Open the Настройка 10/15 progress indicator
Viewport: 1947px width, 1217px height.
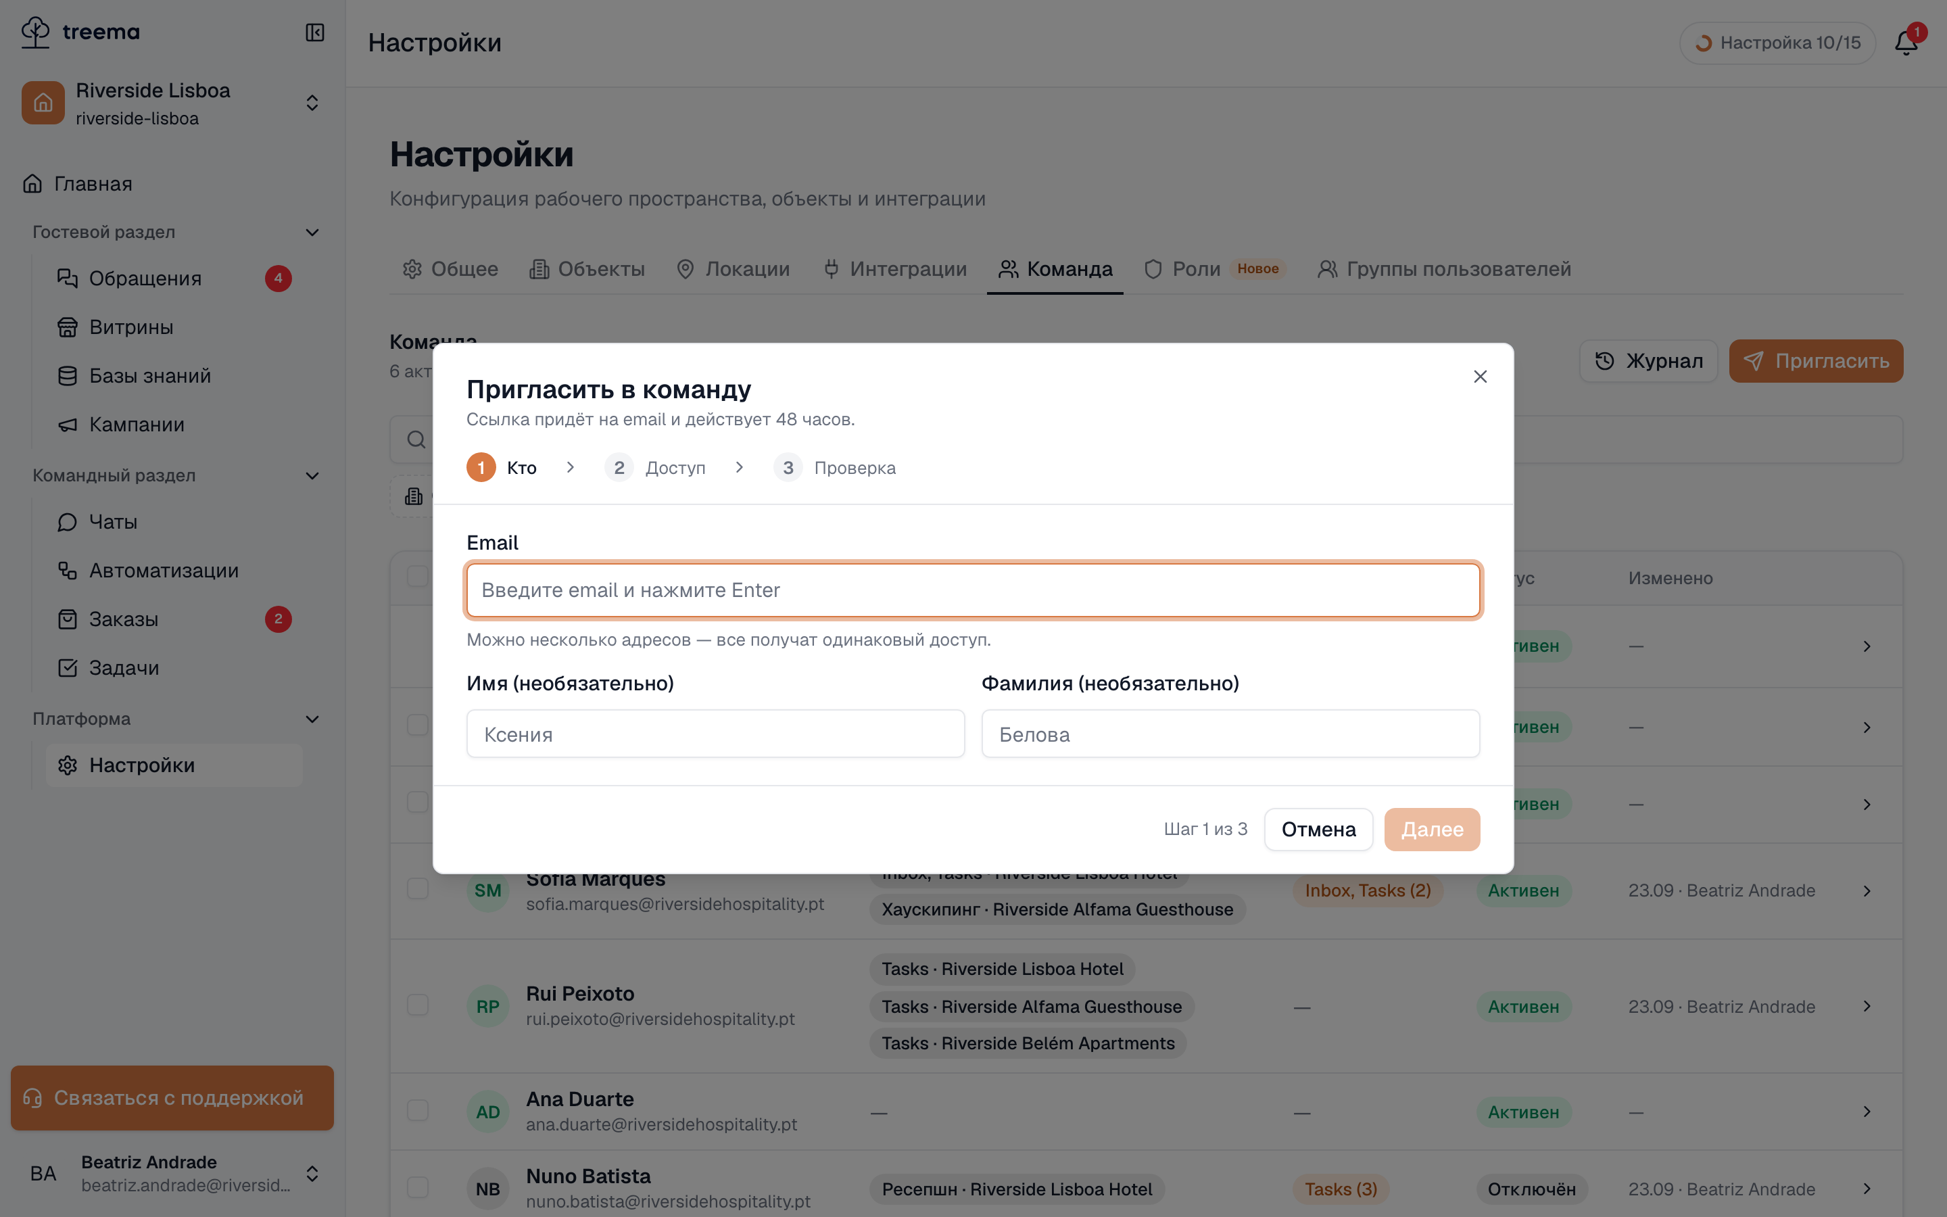tap(1778, 43)
